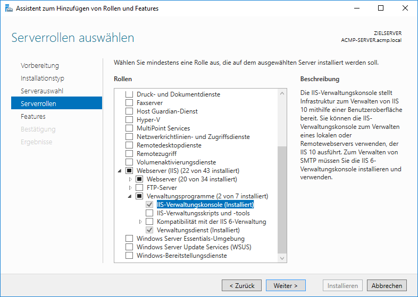The height and width of the screenshot is (297, 418).
Task: Go to the Features step
Action: coord(33,116)
